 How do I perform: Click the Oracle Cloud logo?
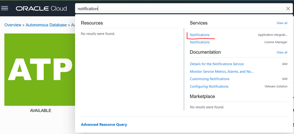pos(41,8)
